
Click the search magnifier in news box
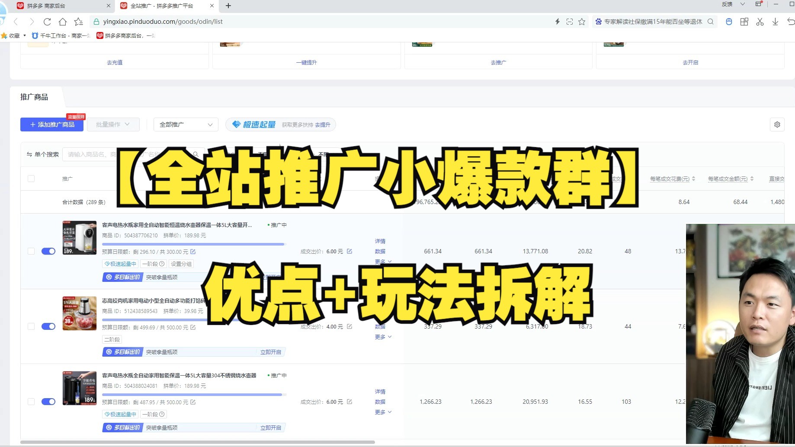710,22
